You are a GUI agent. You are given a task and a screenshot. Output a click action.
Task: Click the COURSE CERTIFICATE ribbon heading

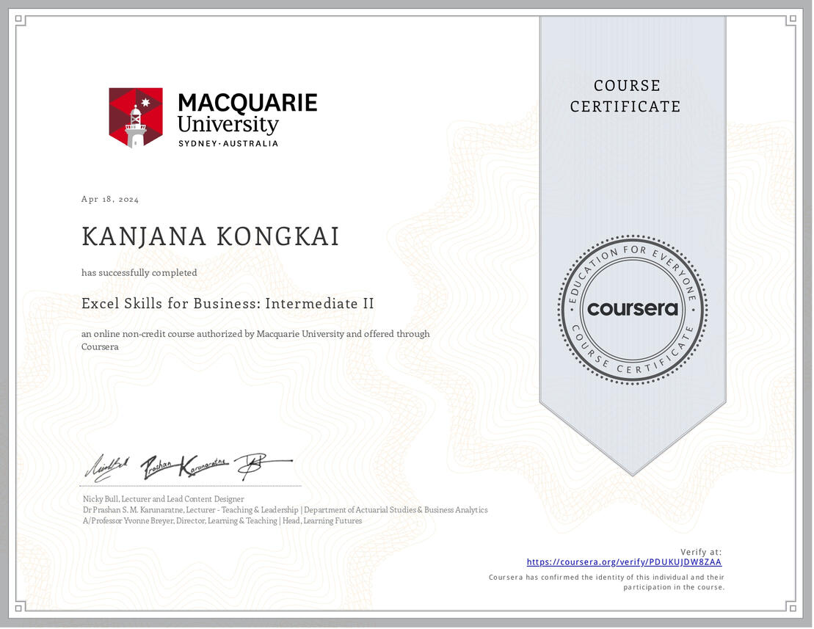click(625, 96)
